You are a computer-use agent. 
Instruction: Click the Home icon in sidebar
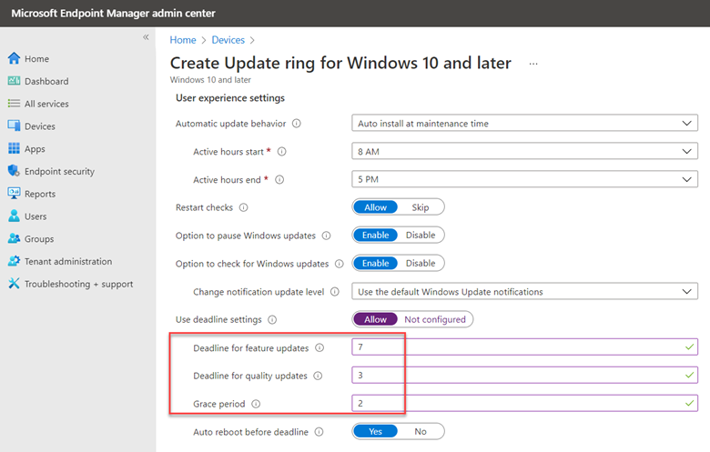(x=14, y=58)
